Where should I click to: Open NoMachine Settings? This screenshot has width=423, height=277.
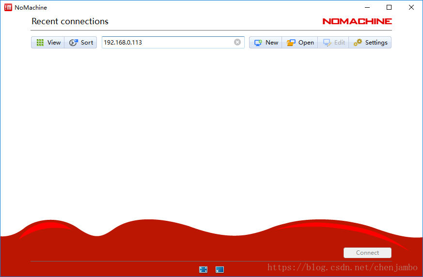pyautogui.click(x=370, y=42)
